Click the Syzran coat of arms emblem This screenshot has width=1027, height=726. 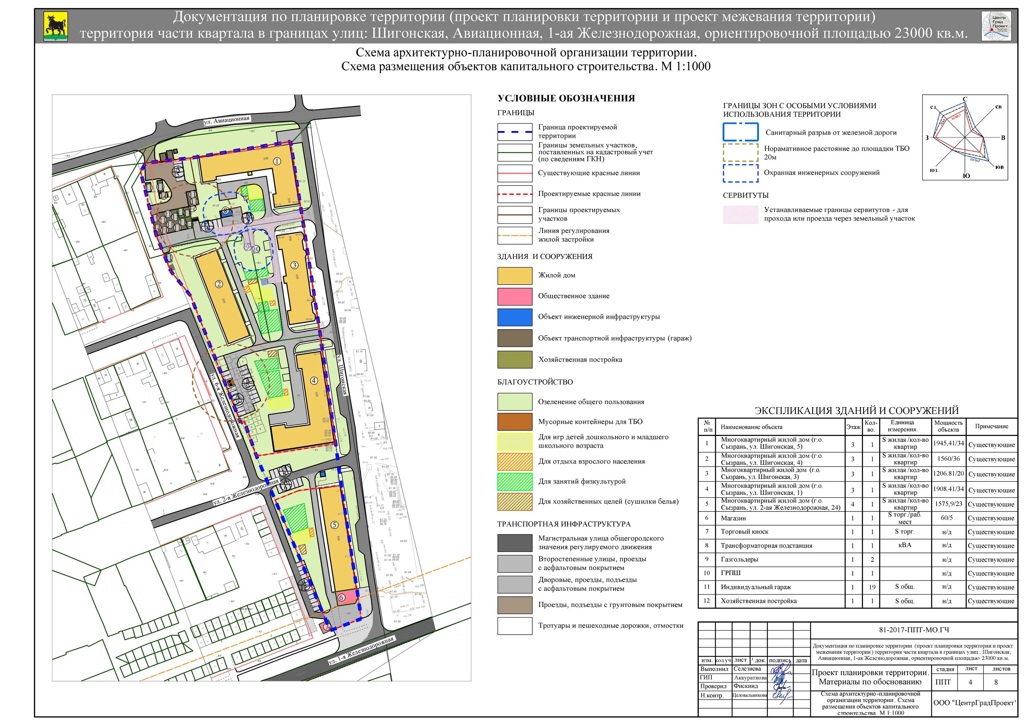pyautogui.click(x=55, y=26)
